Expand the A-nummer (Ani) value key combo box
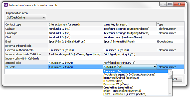 pos(130,67)
